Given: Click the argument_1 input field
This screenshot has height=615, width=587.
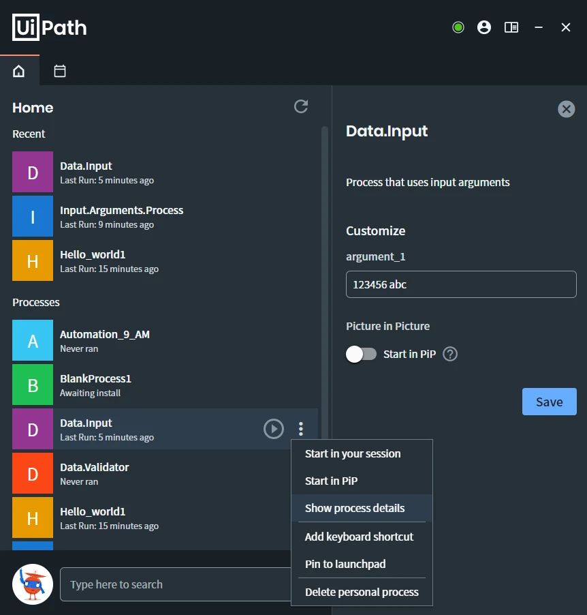Looking at the screenshot, I should coord(461,284).
